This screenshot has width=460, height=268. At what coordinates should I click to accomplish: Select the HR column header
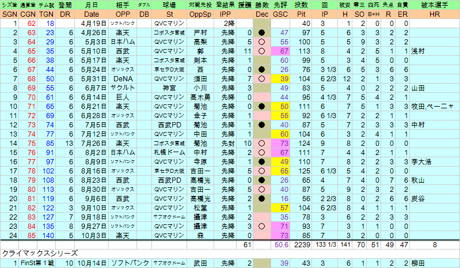pos(435,14)
